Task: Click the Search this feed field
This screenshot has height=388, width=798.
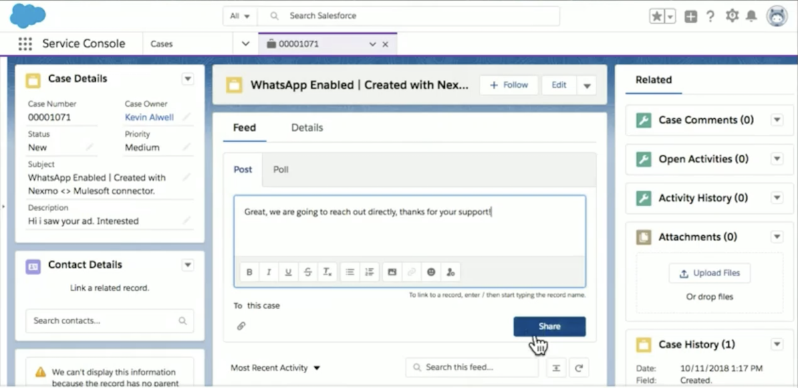Action: 472,367
